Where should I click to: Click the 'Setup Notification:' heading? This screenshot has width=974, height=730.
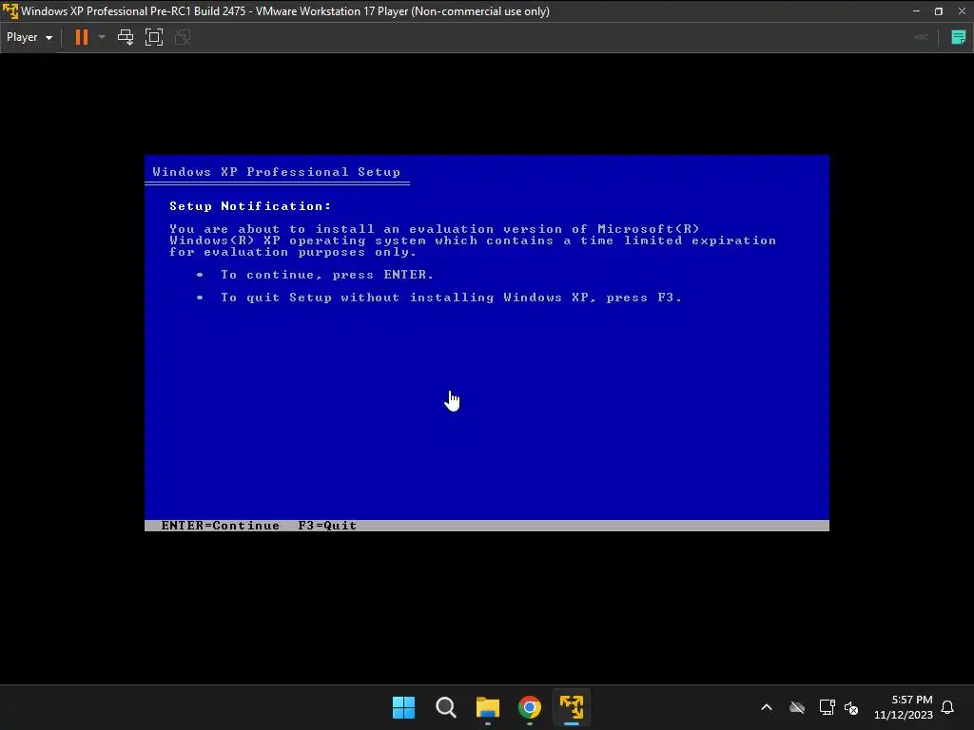pos(250,206)
